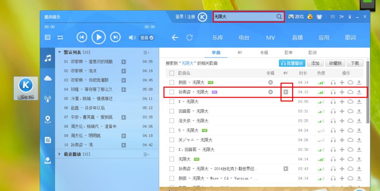Viewport: 380px width, 191px height.
Task: Tick the checkbox for 孙燕姿 - 无限大 SQ
Action: click(x=172, y=92)
